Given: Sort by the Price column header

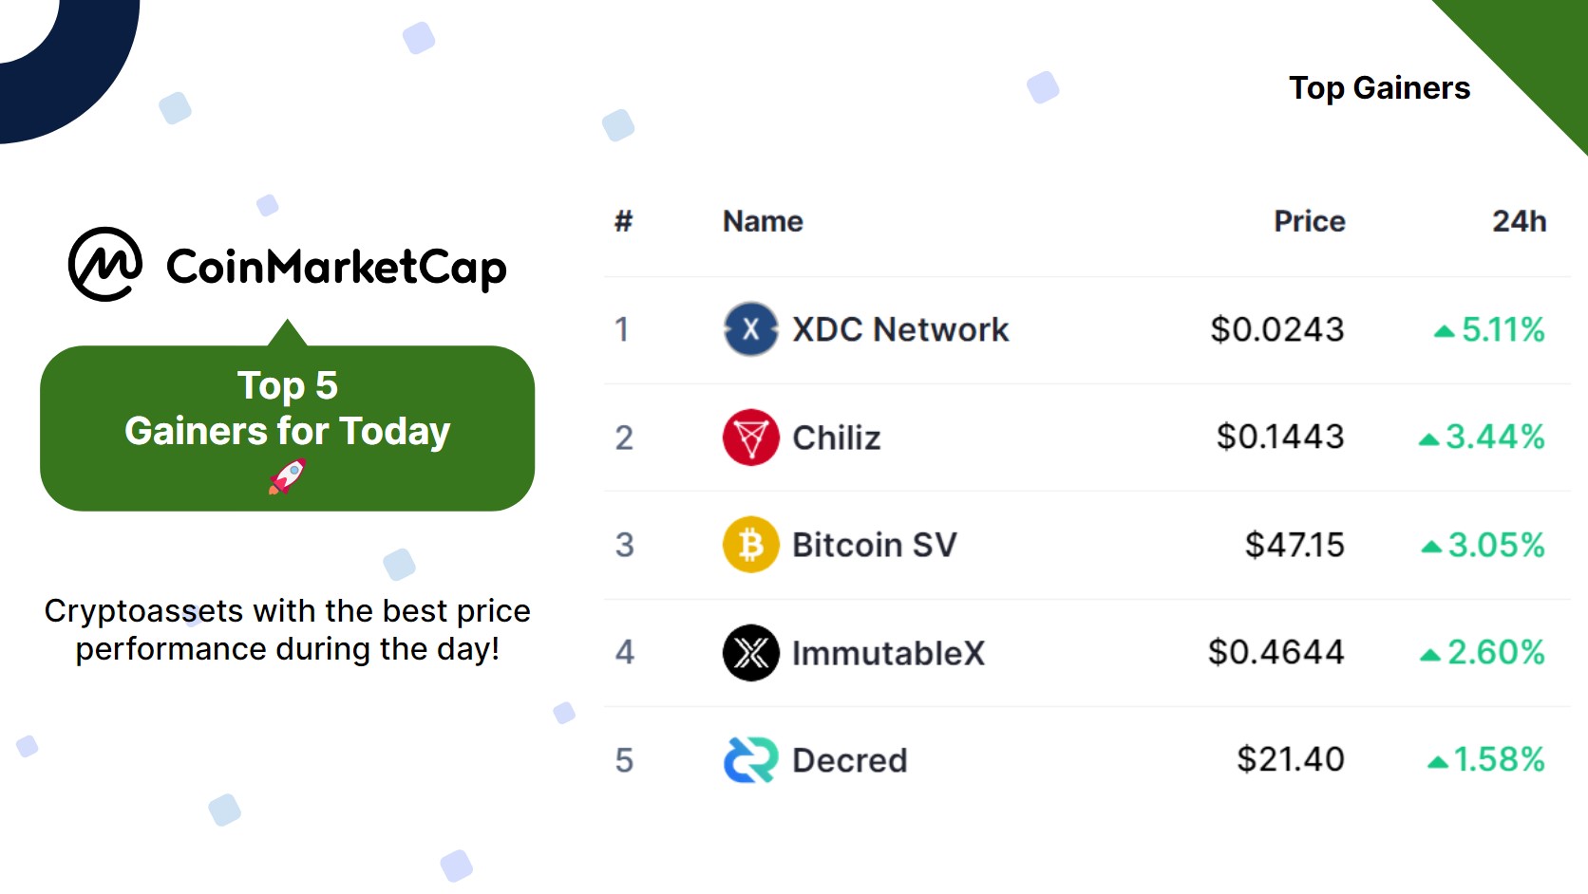Looking at the screenshot, I should coord(1309,221).
